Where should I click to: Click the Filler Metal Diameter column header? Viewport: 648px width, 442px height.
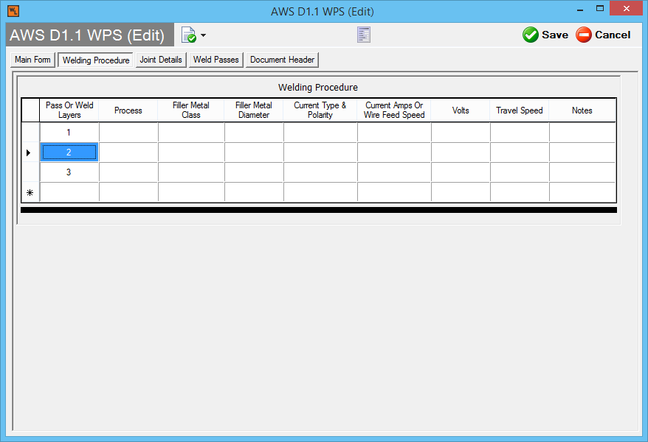click(x=254, y=110)
